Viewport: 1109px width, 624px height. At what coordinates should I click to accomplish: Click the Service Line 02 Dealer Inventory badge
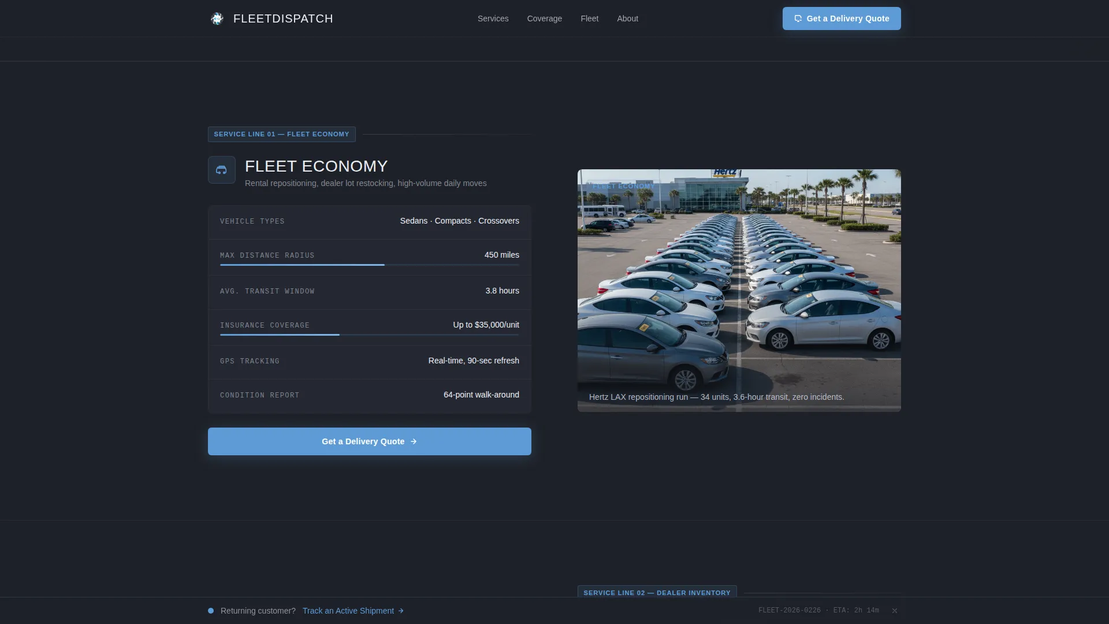tap(657, 592)
